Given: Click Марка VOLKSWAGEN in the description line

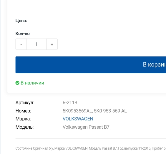Looking at the screenshot, I should click(71, 148).
